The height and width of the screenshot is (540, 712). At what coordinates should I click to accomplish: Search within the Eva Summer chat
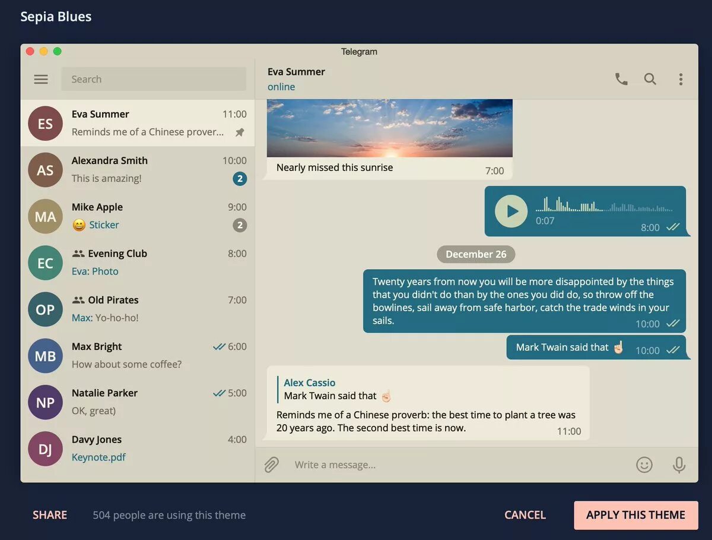point(650,79)
